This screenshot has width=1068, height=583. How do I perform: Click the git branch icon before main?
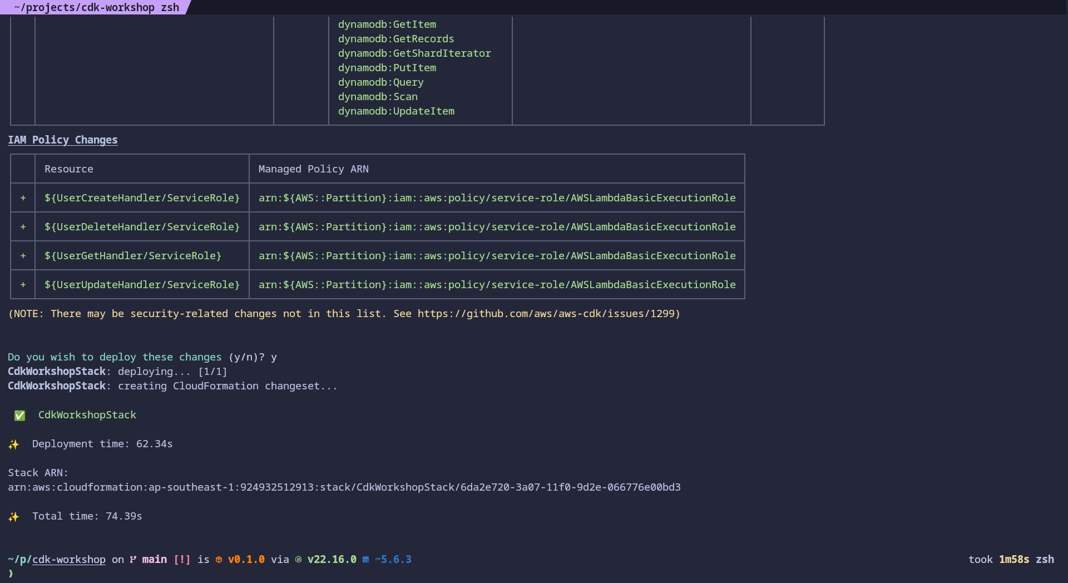133,560
